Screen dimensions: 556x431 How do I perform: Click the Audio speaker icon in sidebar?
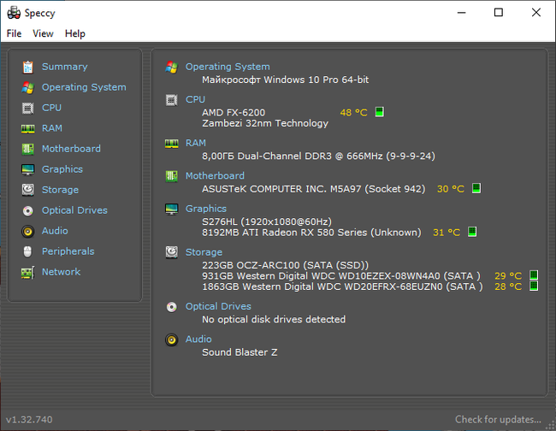[28, 231]
